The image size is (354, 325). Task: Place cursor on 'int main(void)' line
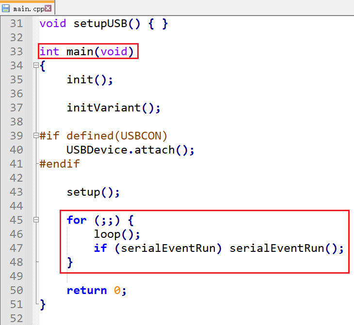87,52
